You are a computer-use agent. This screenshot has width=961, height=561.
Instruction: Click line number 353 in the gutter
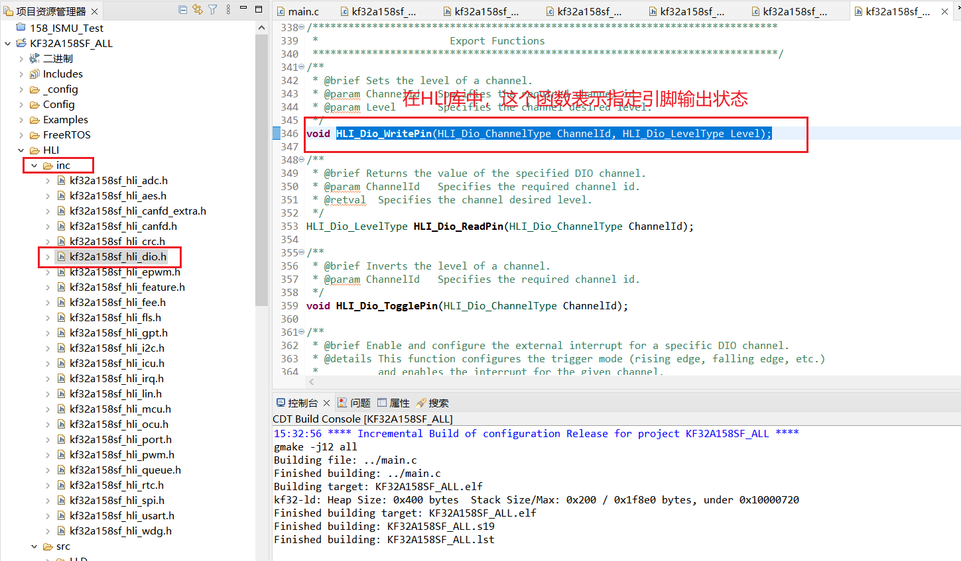[x=289, y=226]
